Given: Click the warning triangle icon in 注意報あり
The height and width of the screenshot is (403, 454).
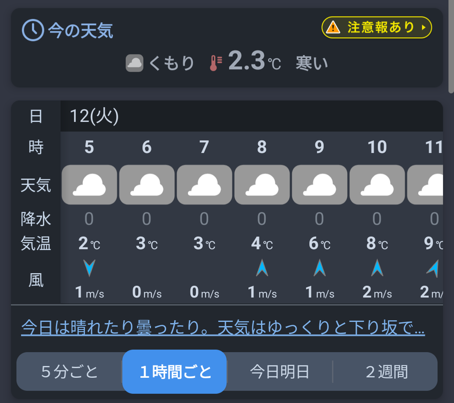Looking at the screenshot, I should pos(333,27).
